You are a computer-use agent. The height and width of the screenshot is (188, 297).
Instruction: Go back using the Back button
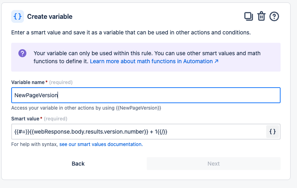pos(78,164)
